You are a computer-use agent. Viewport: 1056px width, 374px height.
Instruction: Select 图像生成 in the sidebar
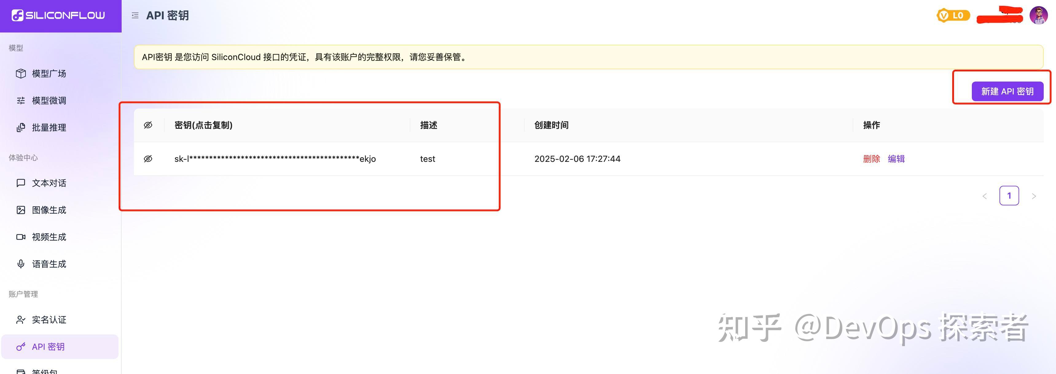(48, 209)
